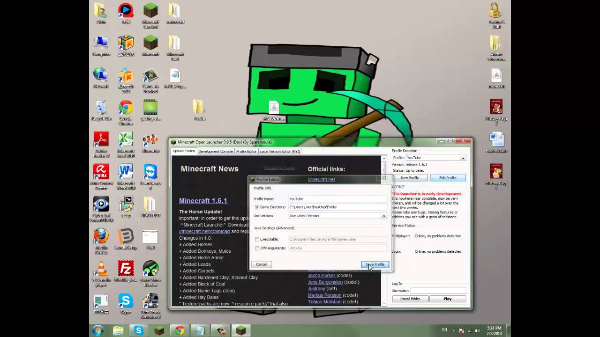This screenshot has width=600, height=337.
Task: Select the Clownfish desktop shortcut
Action: pyautogui.click(x=150, y=143)
